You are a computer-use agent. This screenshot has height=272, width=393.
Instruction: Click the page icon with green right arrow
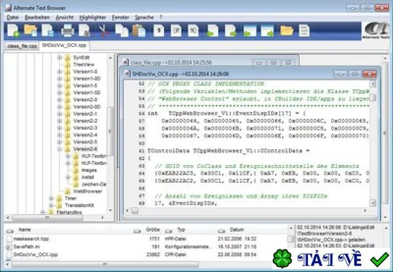[x=230, y=31]
